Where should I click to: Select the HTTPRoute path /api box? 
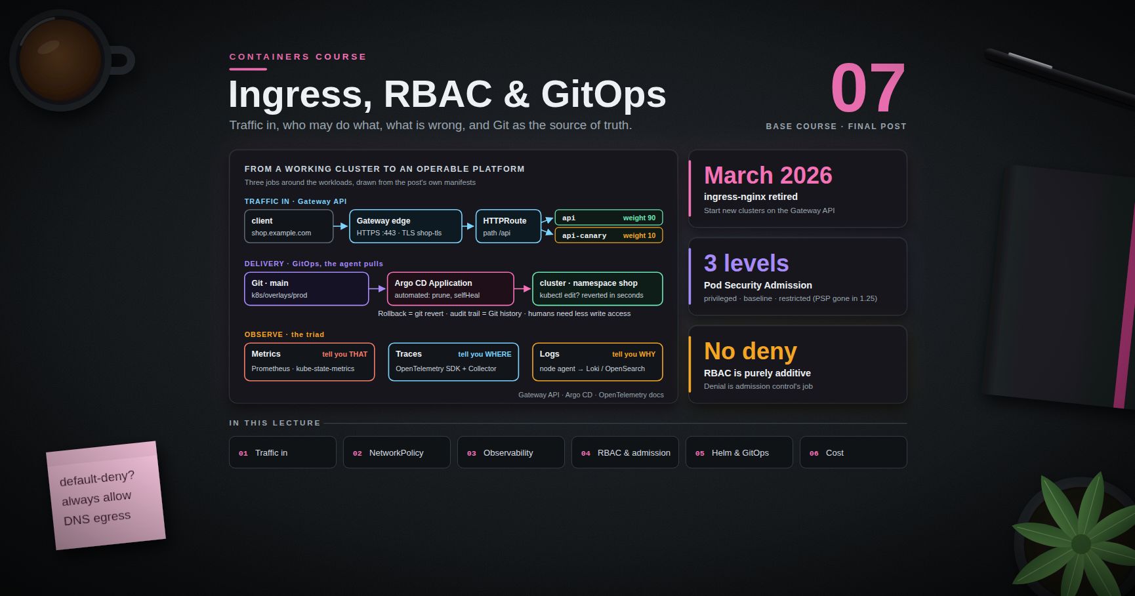[508, 226]
